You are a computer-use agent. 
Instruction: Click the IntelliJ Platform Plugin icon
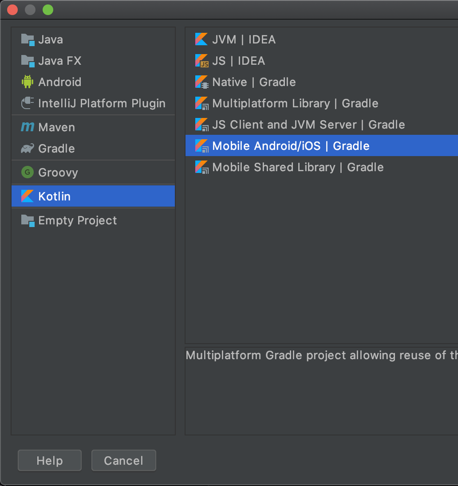point(28,103)
